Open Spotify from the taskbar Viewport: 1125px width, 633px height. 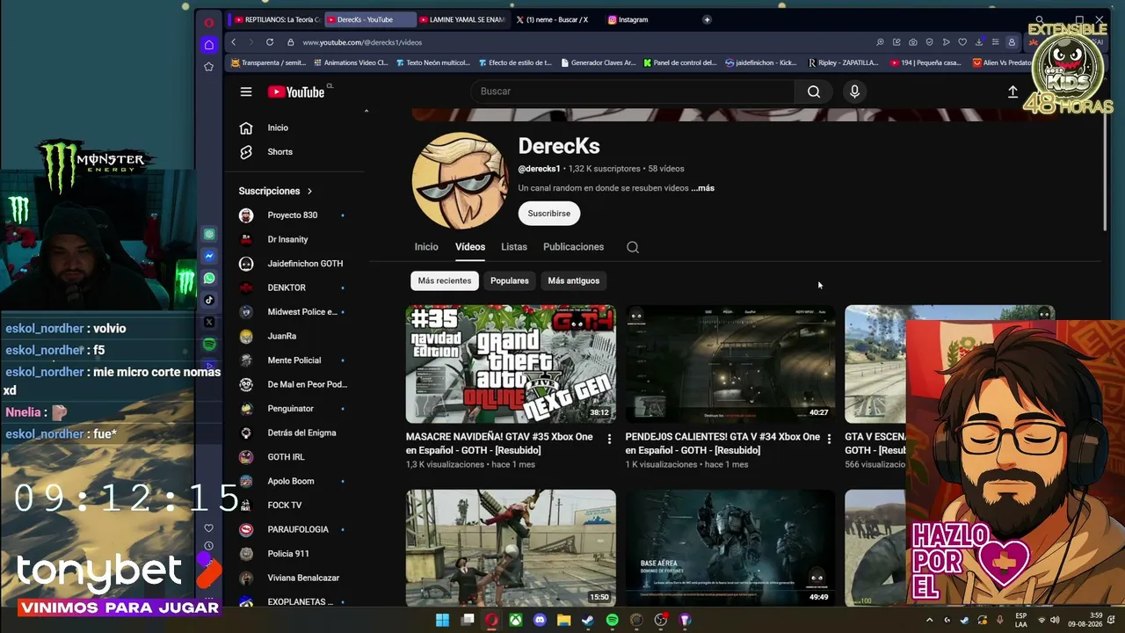613,620
